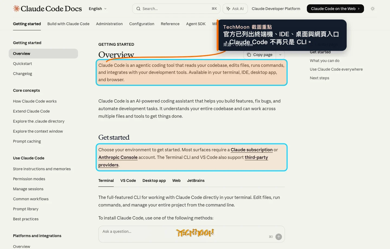Open the Agent SDK tab
Screen dimensions: 390x249
196,24
